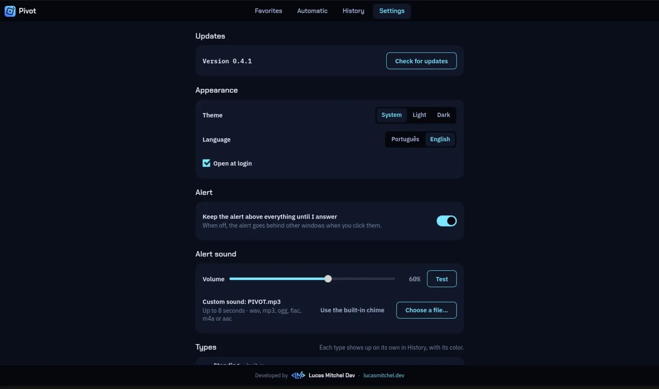Select English language option
This screenshot has height=389, width=659.
pyautogui.click(x=440, y=139)
